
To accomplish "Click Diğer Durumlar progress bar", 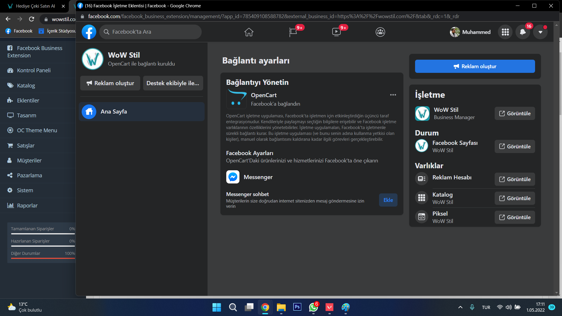I will [x=43, y=258].
